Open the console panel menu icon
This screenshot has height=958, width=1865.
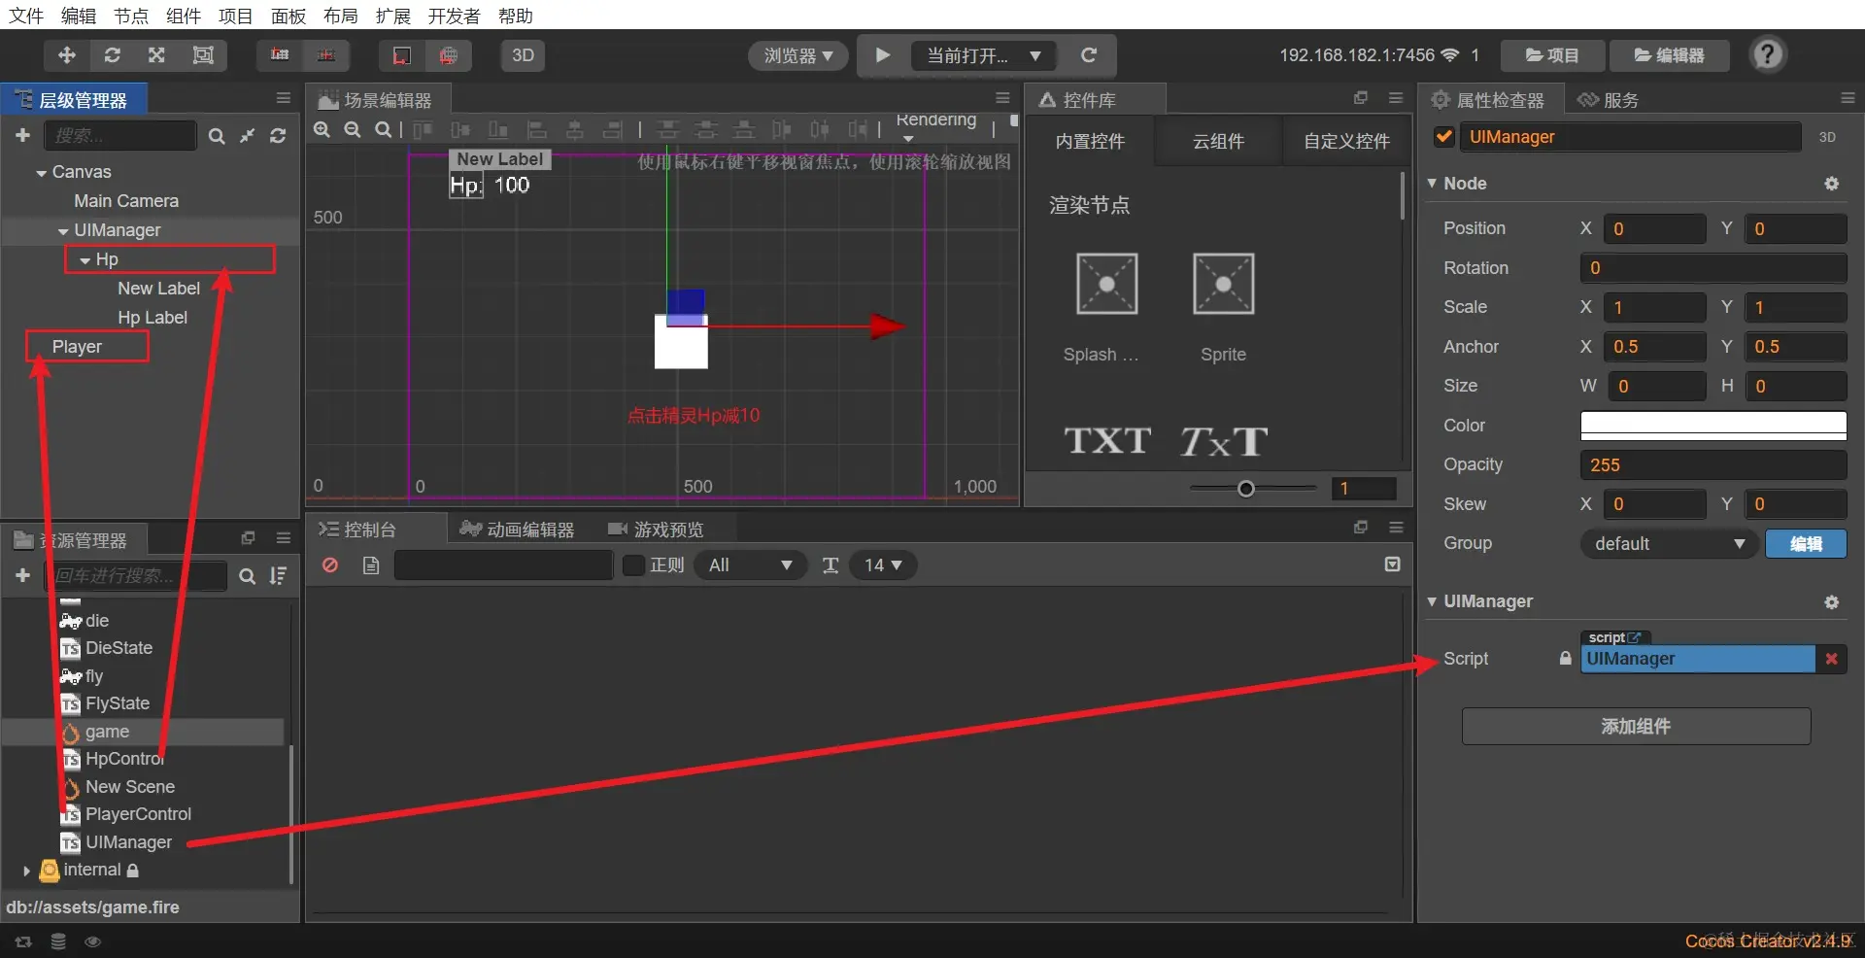pyautogui.click(x=1396, y=528)
